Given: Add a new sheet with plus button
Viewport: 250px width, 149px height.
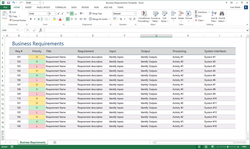Looking at the screenshot, I should (x=55, y=142).
